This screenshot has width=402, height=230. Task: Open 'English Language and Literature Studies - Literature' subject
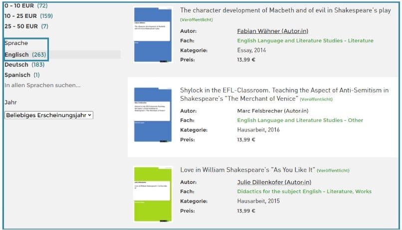[x=305, y=41]
